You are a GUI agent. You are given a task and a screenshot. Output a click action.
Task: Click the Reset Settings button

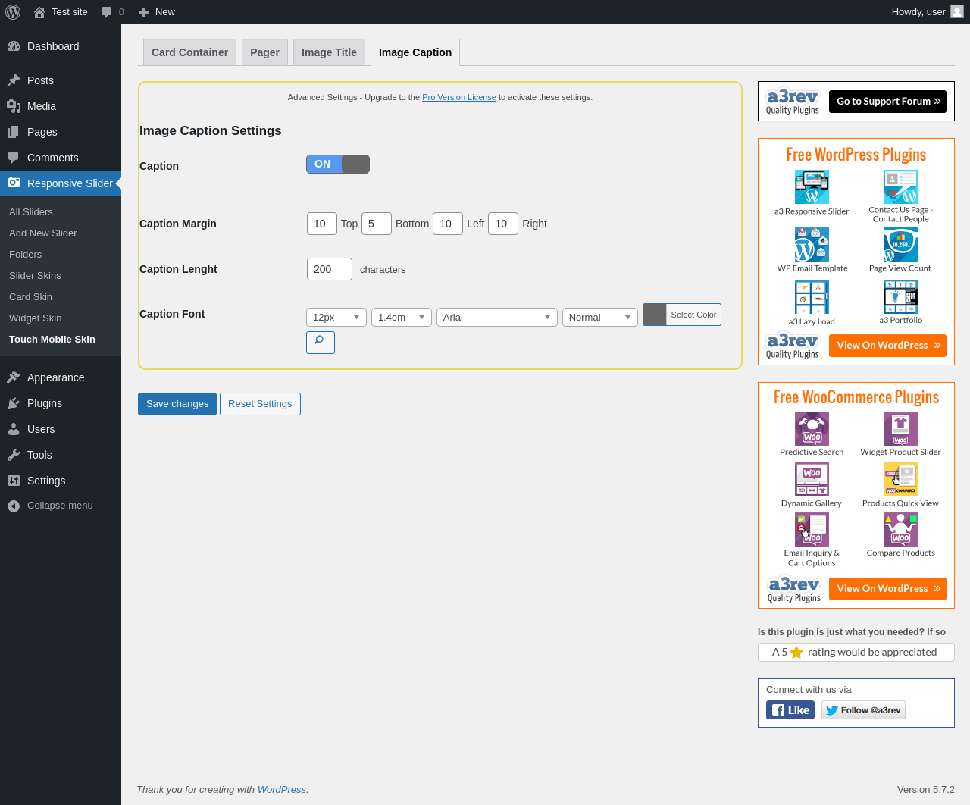260,404
